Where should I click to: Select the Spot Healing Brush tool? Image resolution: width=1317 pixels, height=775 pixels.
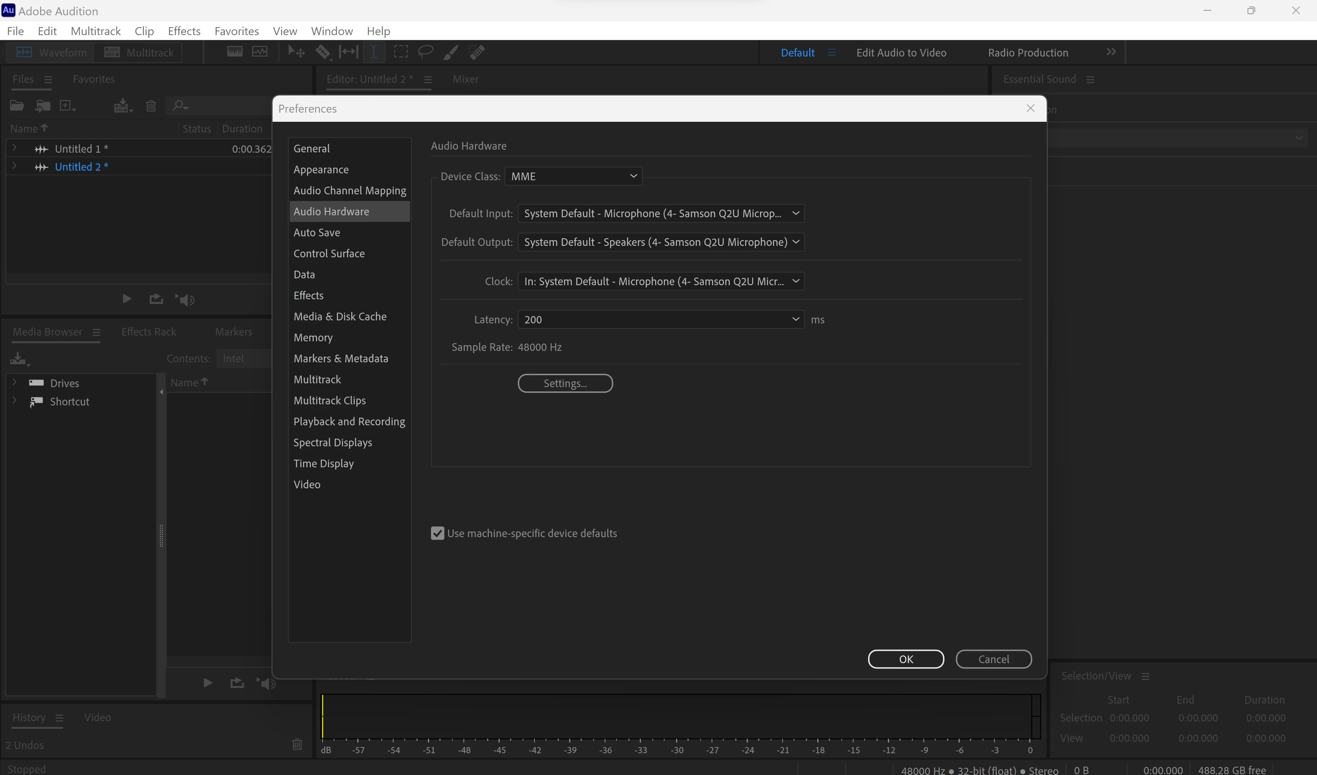click(x=477, y=52)
